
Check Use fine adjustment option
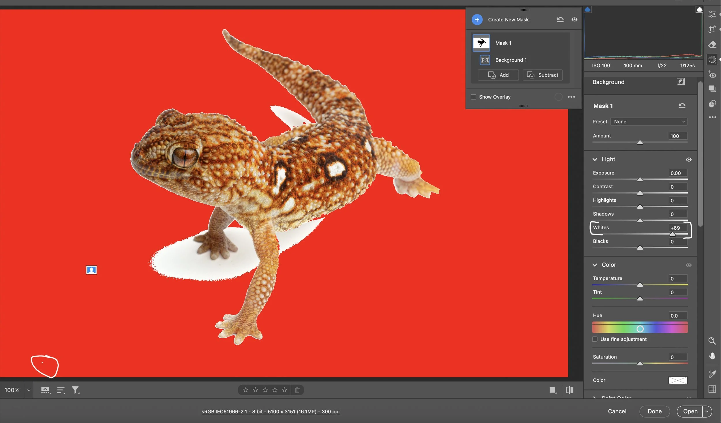(595, 339)
